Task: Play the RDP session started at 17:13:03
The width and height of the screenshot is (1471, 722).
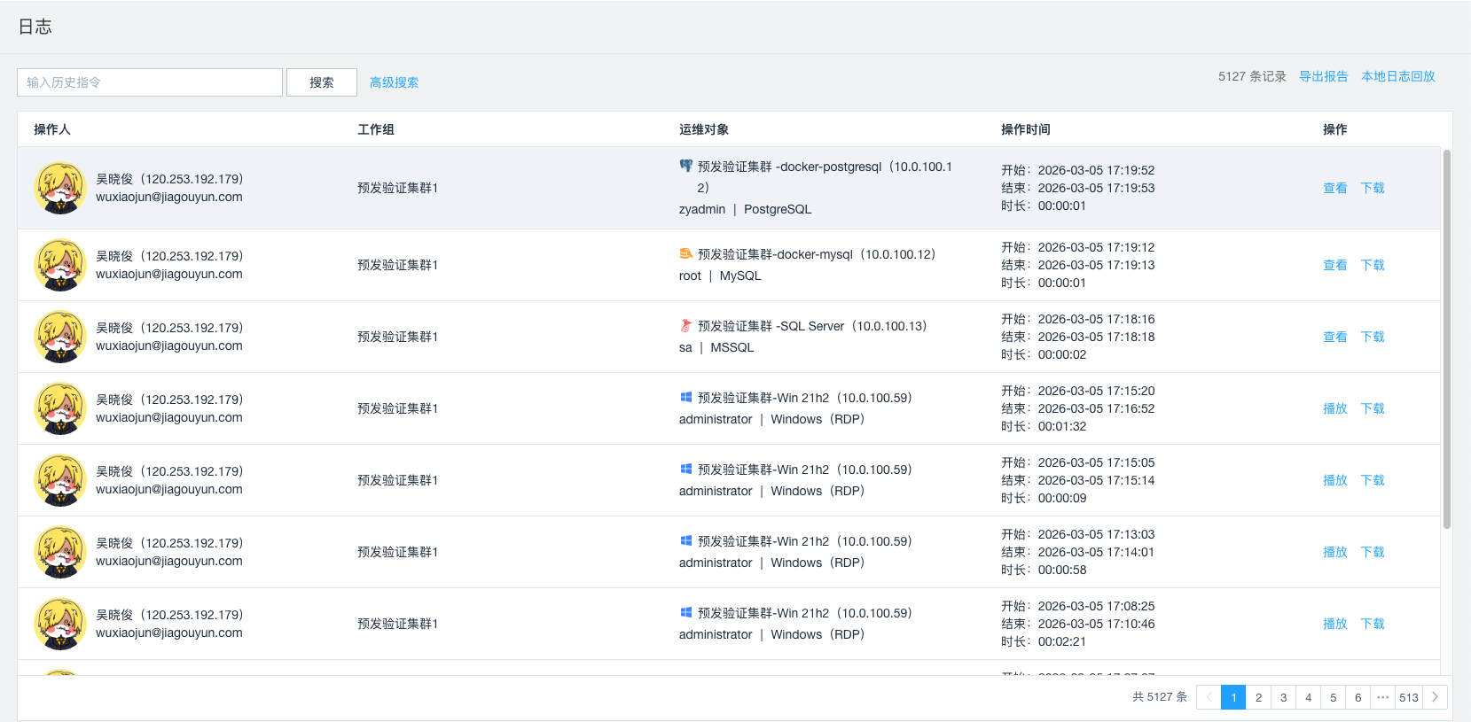Action: pos(1334,552)
